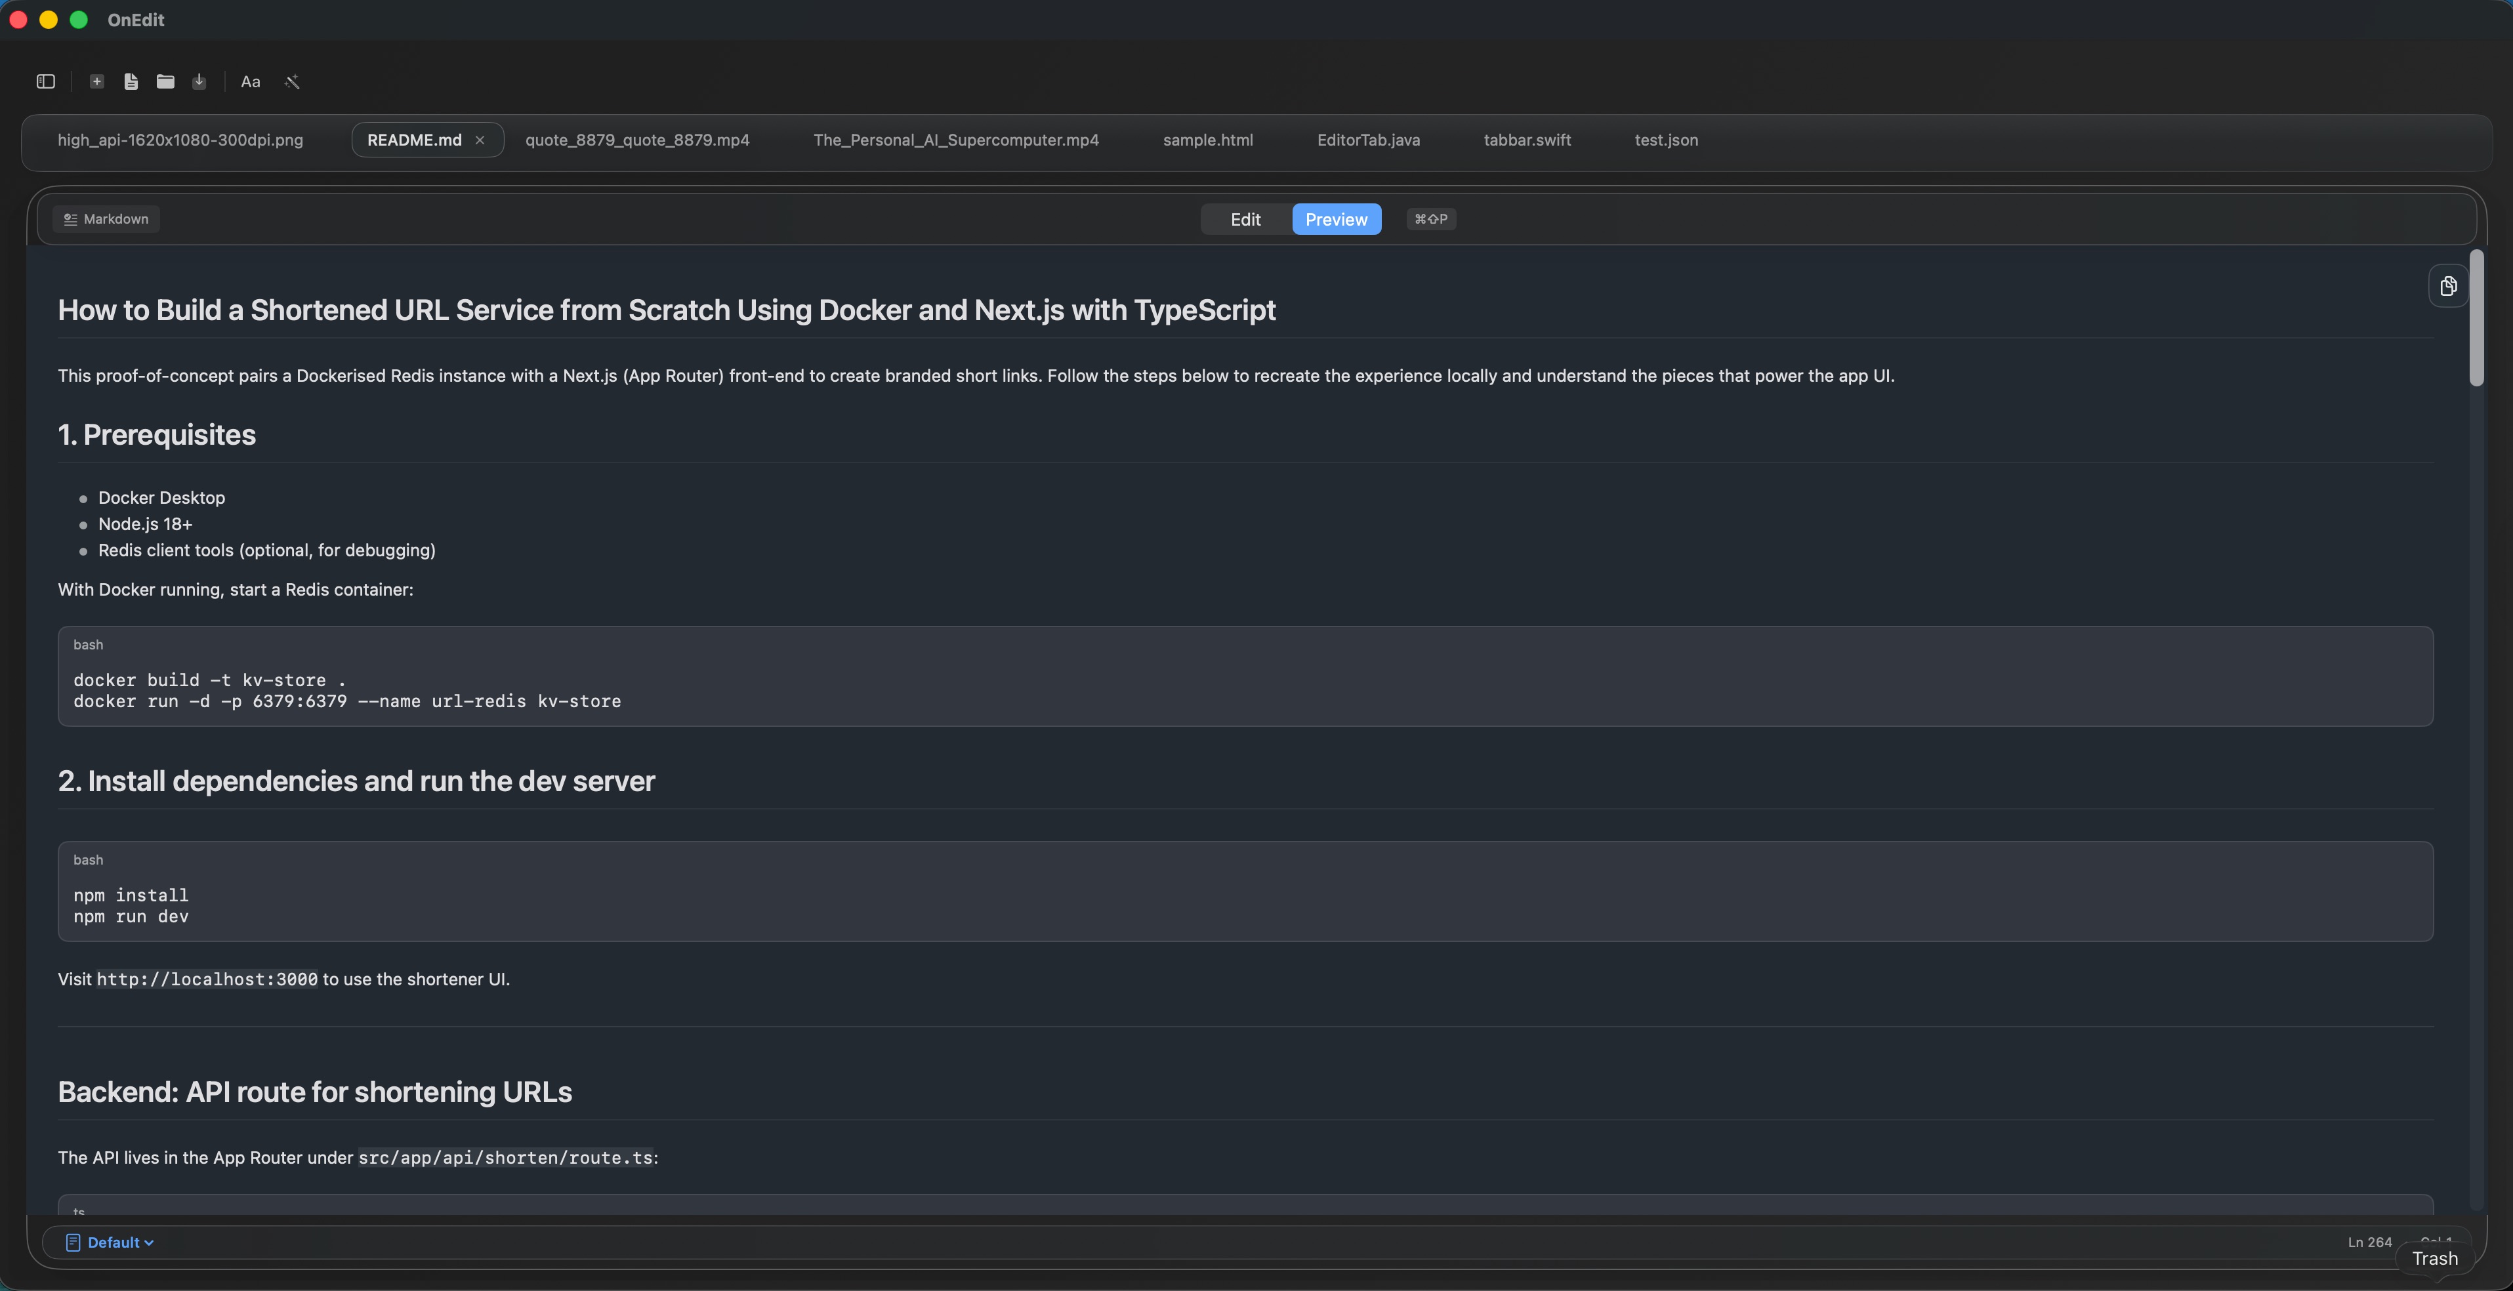Image resolution: width=2513 pixels, height=1291 pixels.
Task: Toggle the sidebar panel icon
Action: click(x=46, y=82)
